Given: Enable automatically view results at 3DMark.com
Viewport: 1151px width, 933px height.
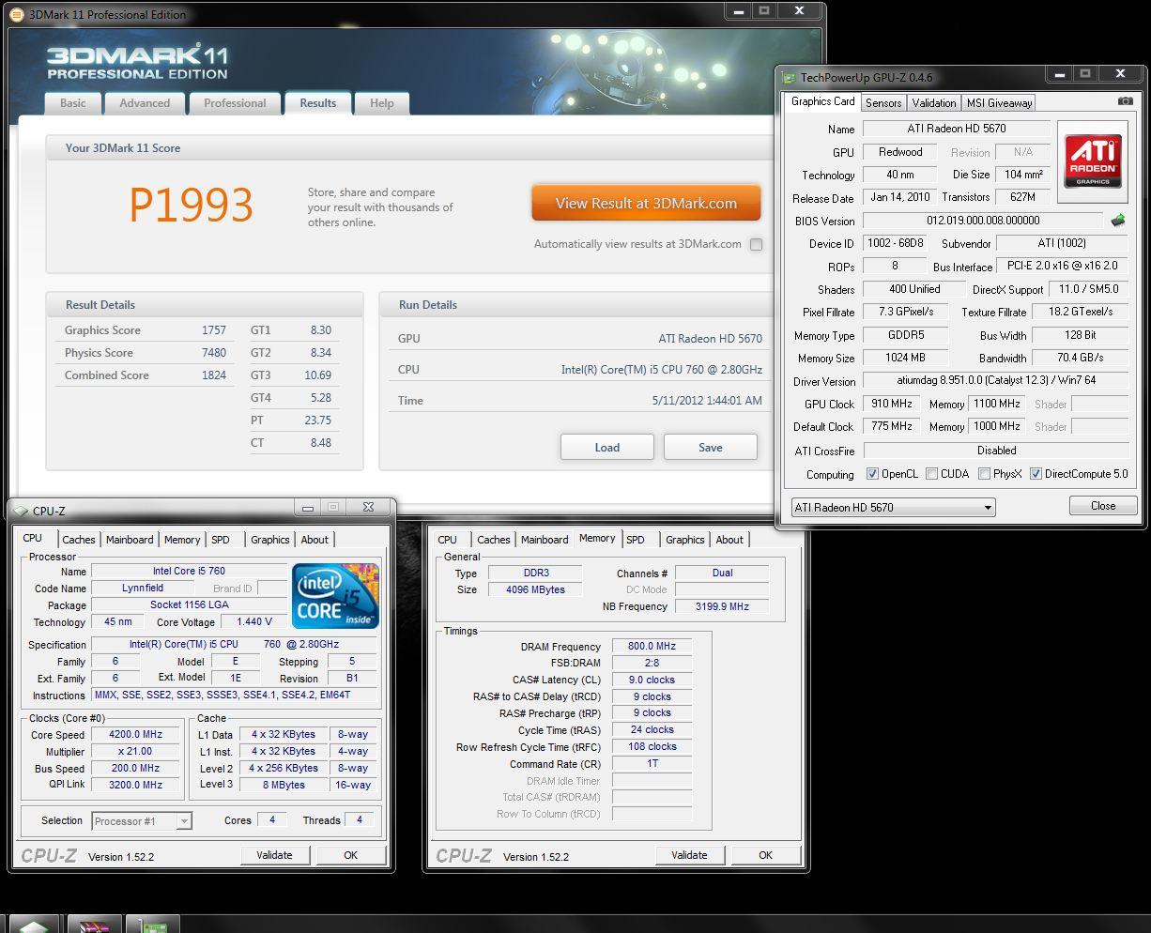Looking at the screenshot, I should [756, 244].
